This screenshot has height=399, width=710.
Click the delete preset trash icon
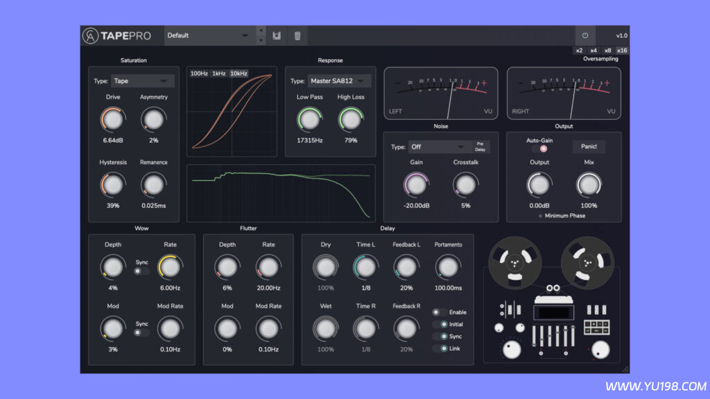297,35
